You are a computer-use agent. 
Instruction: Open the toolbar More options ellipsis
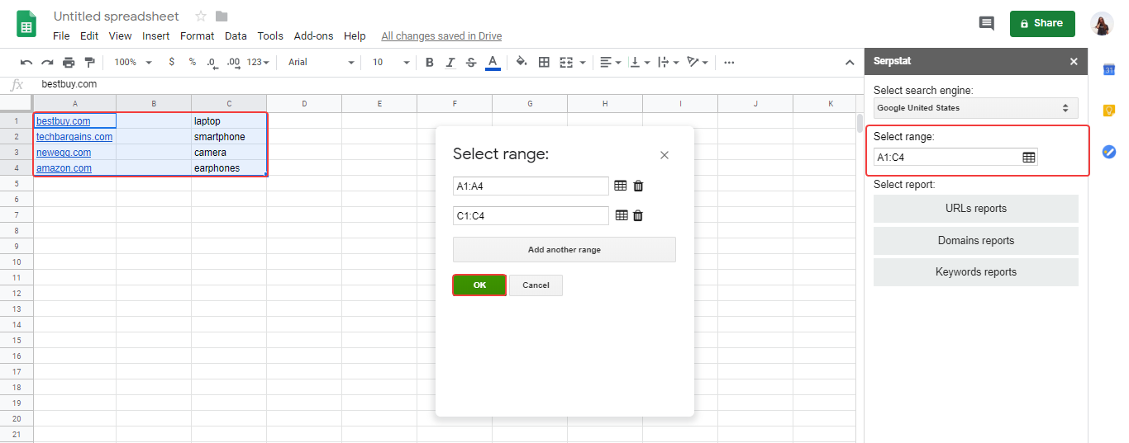click(728, 63)
